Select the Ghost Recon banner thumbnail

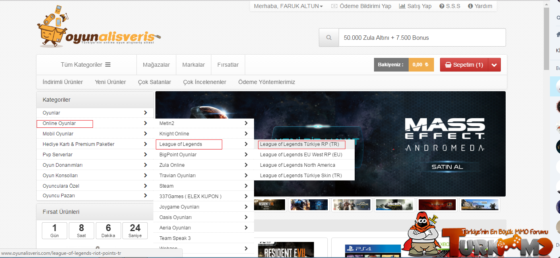pyautogui.click(x=480, y=205)
